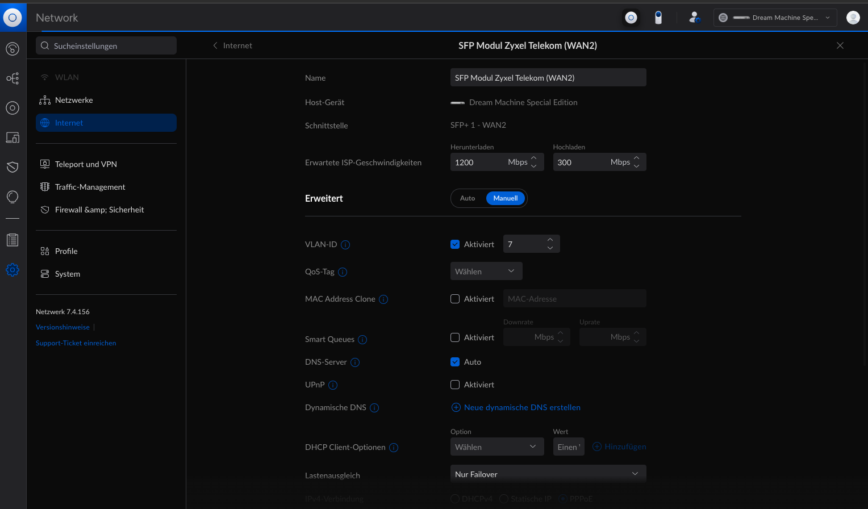Click the info icon next to UPnP
This screenshot has width=868, height=509.
(333, 385)
